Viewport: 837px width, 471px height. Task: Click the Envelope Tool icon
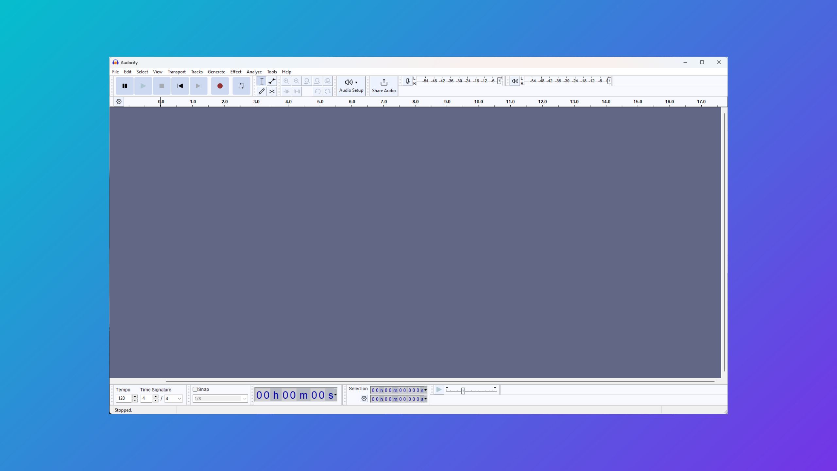pyautogui.click(x=272, y=81)
